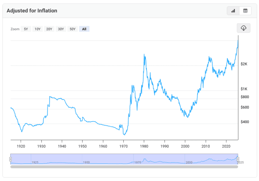Switch to the data table view icon
The image size is (259, 181).
click(245, 11)
